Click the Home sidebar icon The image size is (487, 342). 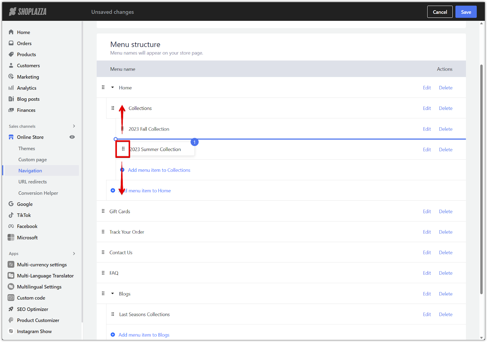pos(11,32)
